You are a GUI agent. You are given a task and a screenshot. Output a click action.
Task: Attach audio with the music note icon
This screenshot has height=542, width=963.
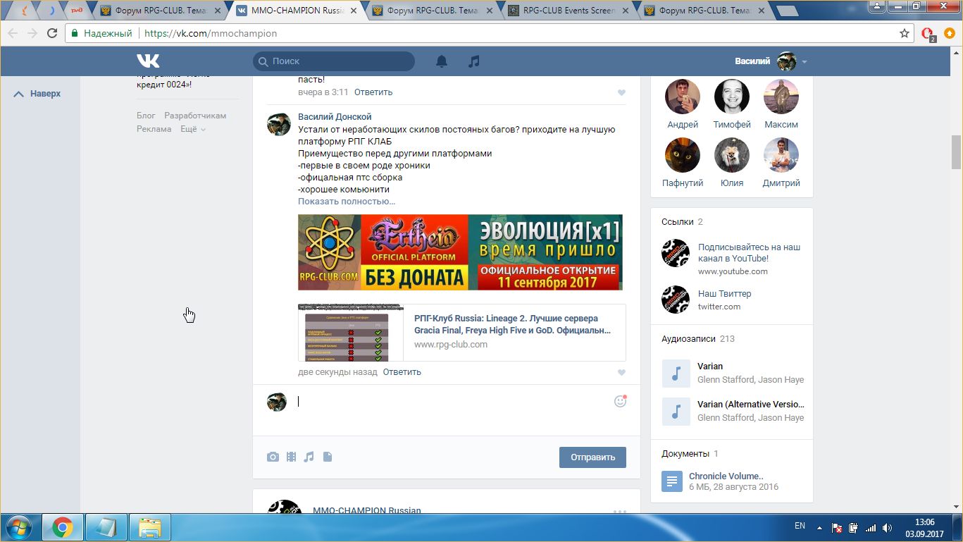(309, 457)
